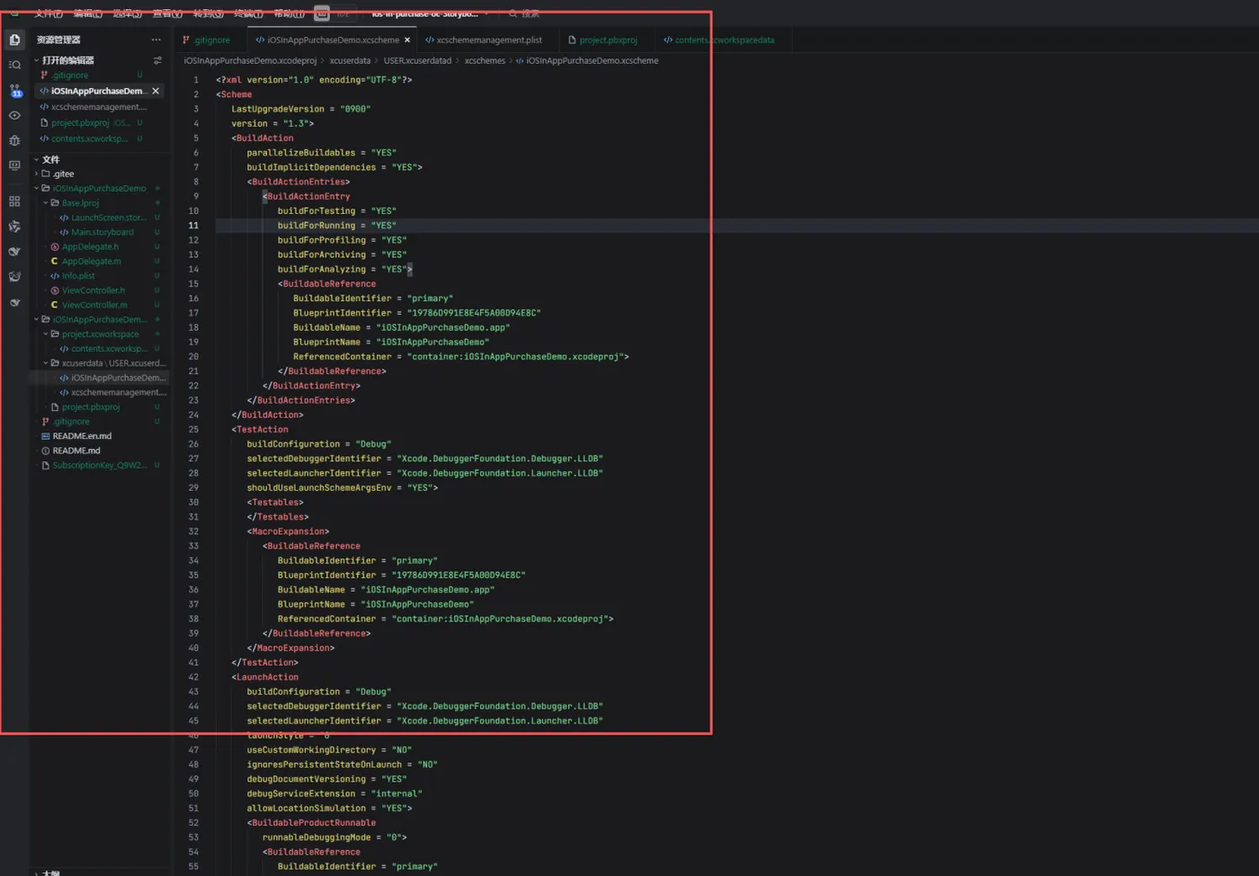This screenshot has width=1259, height=876.
Task: Open the Explorer icon in activity bar
Action: [14, 40]
